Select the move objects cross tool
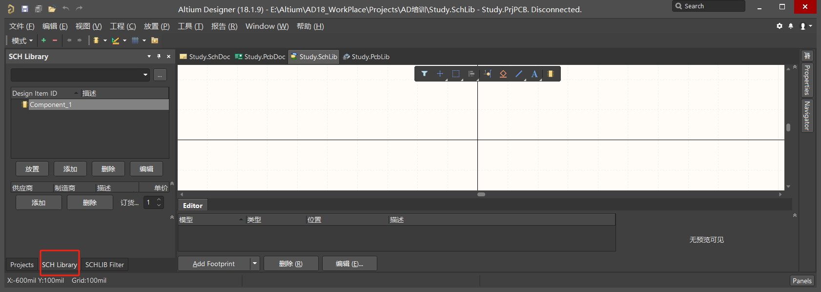The height and width of the screenshot is (292, 821). 440,74
